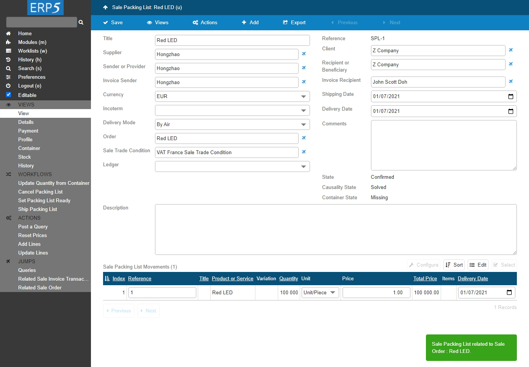Screen dimensions: 529x367
Task: Click the Sort button above movements list
Action: [x=454, y=265]
